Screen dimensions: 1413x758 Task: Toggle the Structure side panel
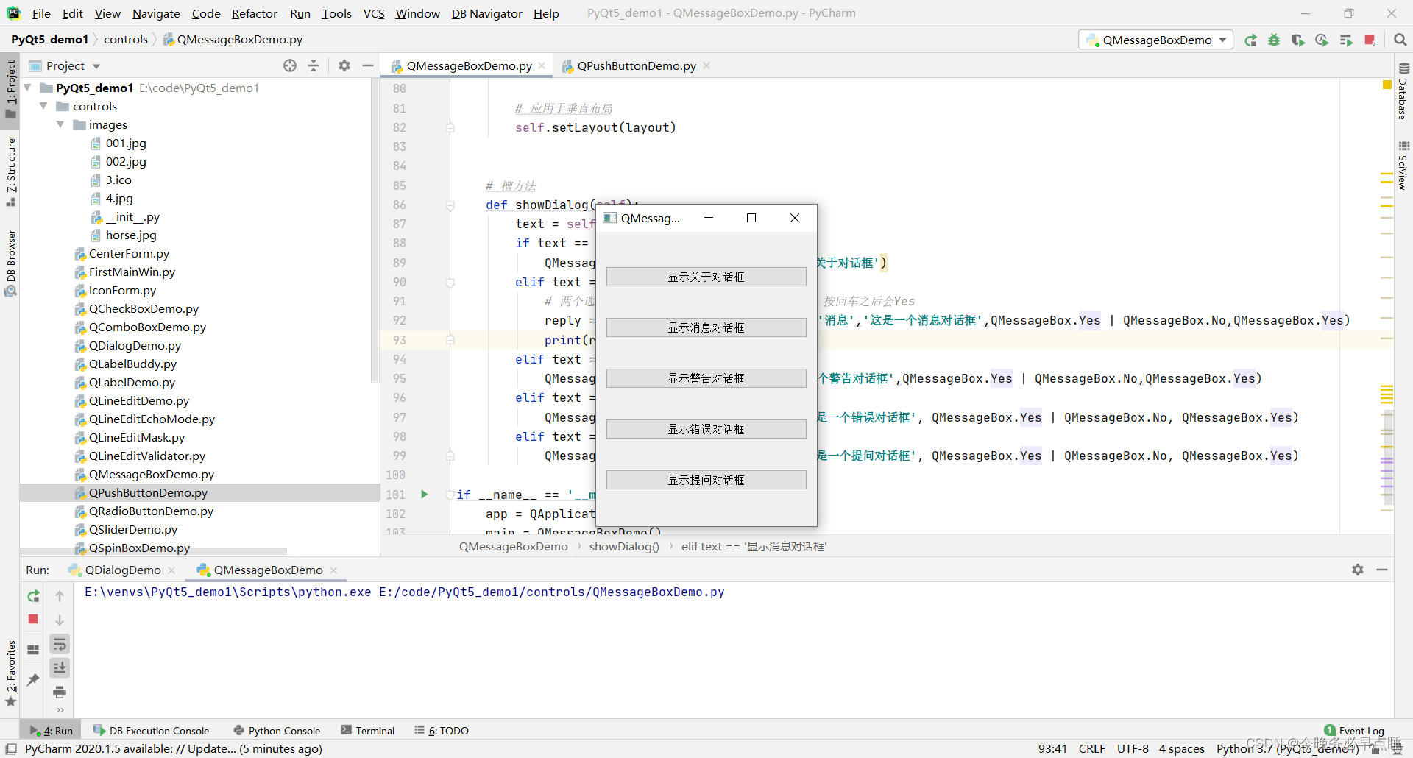coord(11,172)
